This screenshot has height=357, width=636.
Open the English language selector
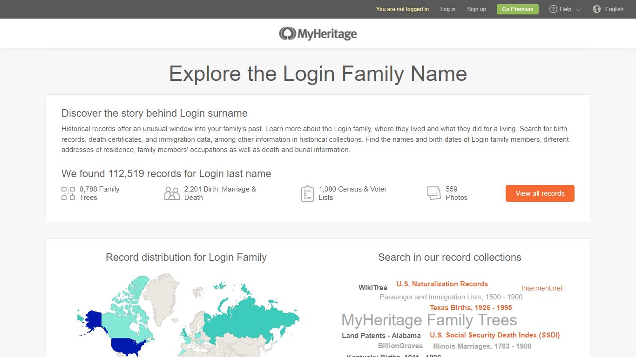coord(614,9)
